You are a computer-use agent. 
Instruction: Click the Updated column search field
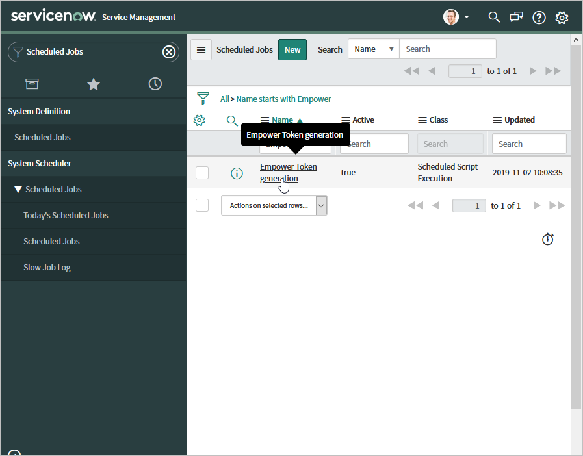(x=528, y=144)
